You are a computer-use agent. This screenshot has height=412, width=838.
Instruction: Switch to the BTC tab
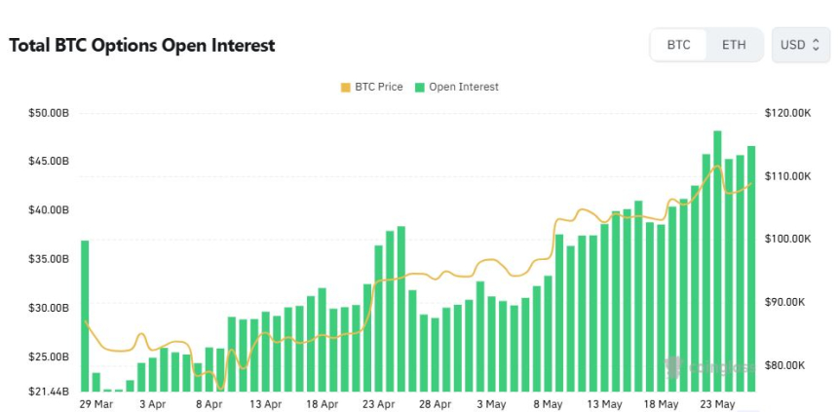click(x=679, y=45)
